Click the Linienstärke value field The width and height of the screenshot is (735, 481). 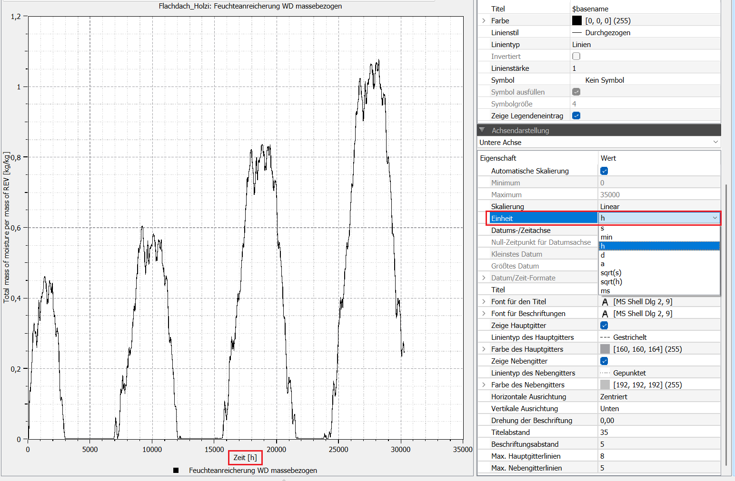645,68
